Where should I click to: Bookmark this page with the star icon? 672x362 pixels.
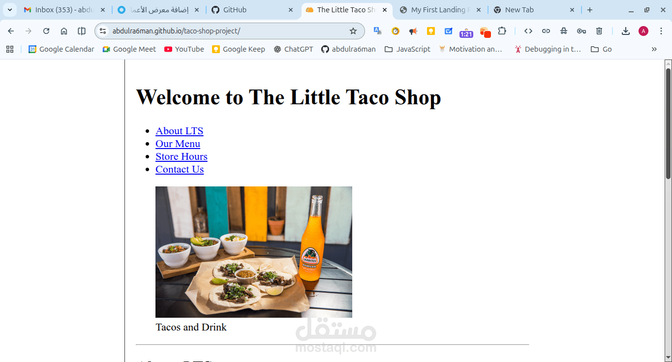click(x=353, y=30)
